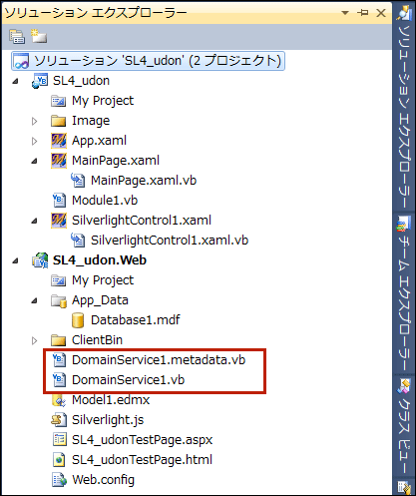Collapse the SL4_udon project node
This screenshot has height=496, width=416.
coord(15,81)
